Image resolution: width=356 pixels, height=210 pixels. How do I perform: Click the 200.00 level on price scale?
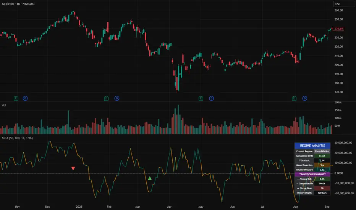tap(338, 65)
